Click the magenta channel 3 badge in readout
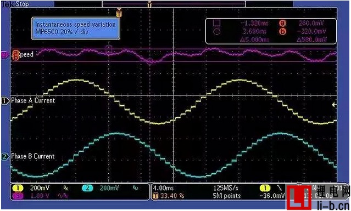The image size is (351, 211). click(20, 196)
